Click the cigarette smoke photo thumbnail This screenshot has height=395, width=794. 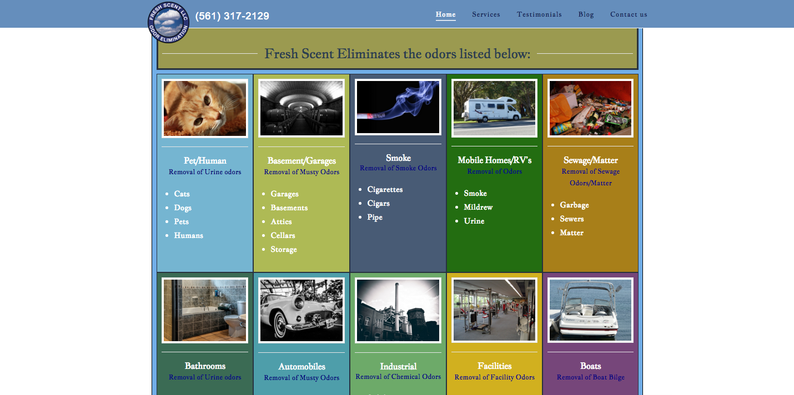(x=398, y=107)
